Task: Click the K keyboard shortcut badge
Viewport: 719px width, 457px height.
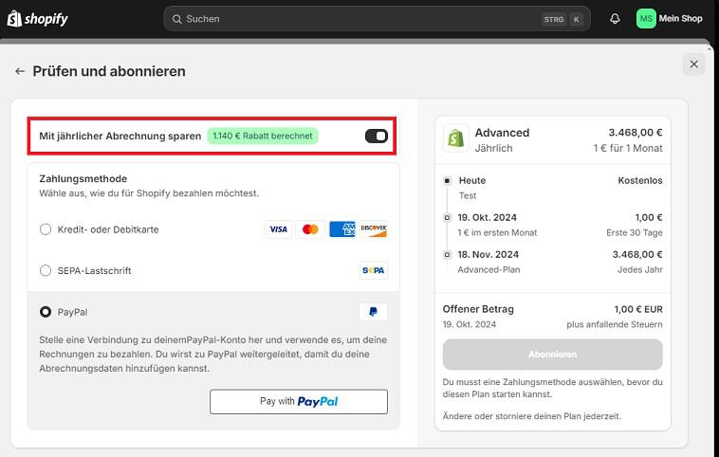Action: point(577,19)
